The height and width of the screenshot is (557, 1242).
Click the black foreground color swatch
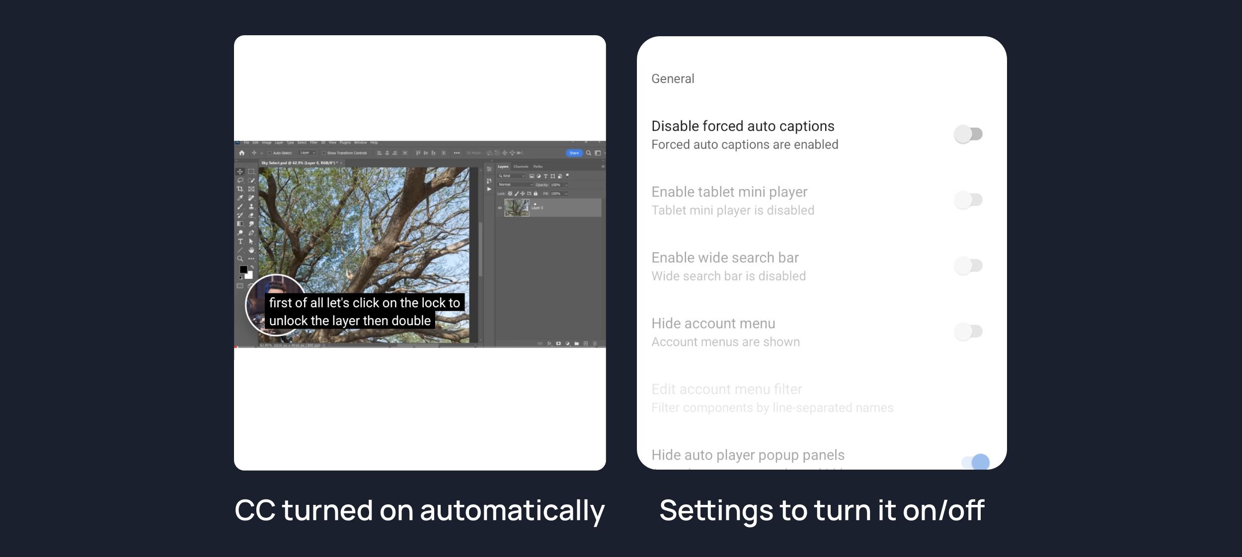tap(243, 270)
